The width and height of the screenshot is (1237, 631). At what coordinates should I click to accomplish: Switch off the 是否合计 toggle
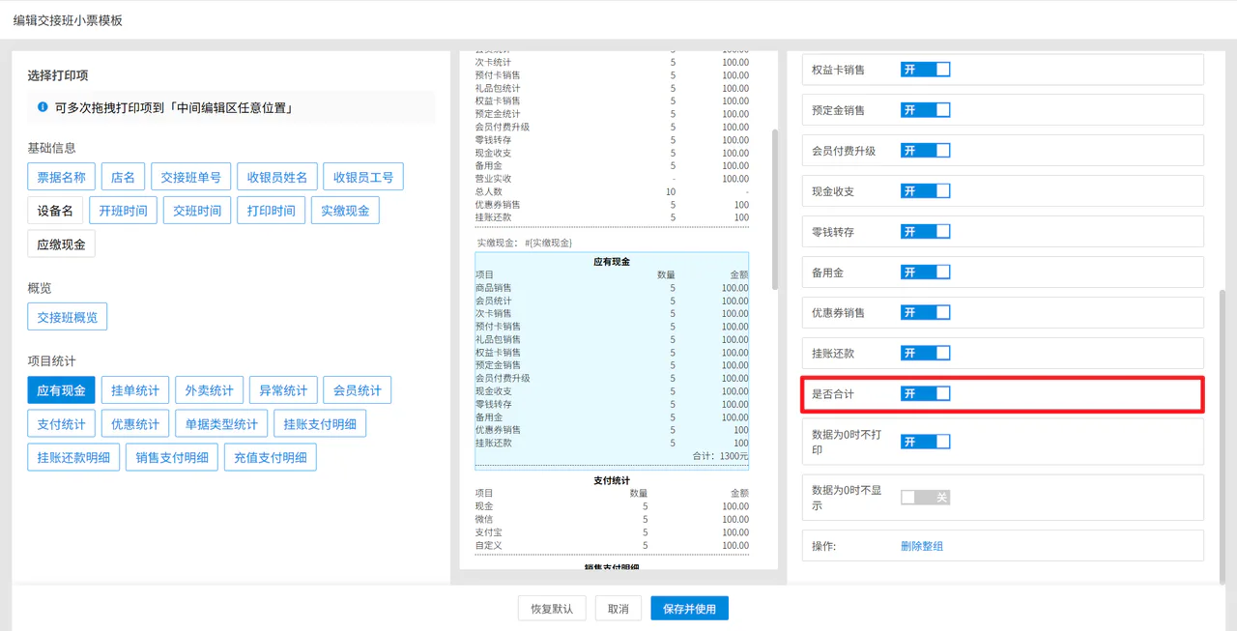[x=926, y=393]
